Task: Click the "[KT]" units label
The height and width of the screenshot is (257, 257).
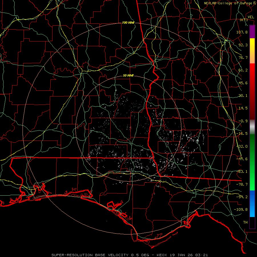Action: [244, 20]
